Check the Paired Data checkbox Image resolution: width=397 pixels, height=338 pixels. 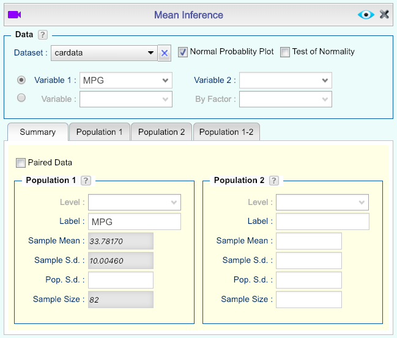coord(21,163)
